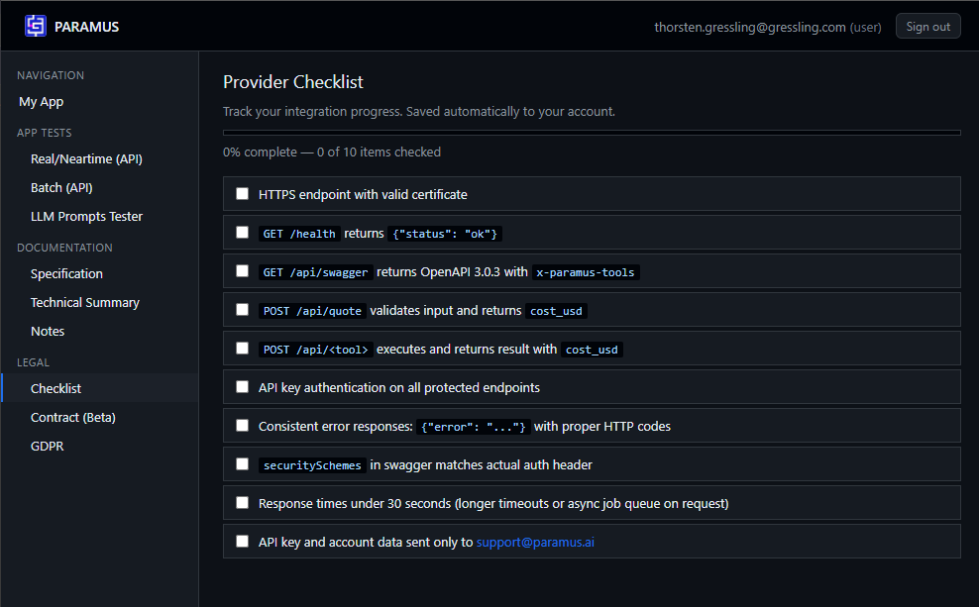This screenshot has height=607, width=979.
Task: Check the GET /api/swagger item
Action: tap(242, 271)
